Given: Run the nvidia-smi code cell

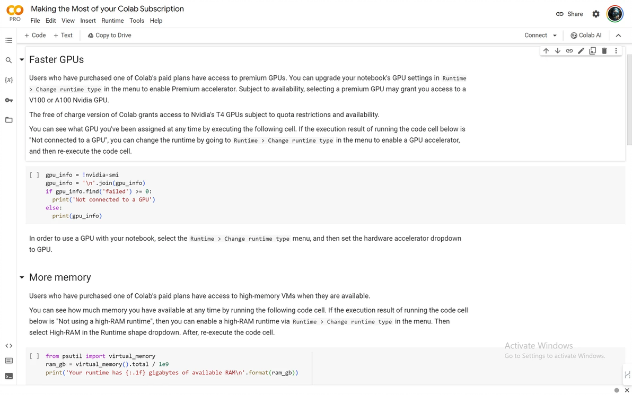Looking at the screenshot, I should click(34, 175).
